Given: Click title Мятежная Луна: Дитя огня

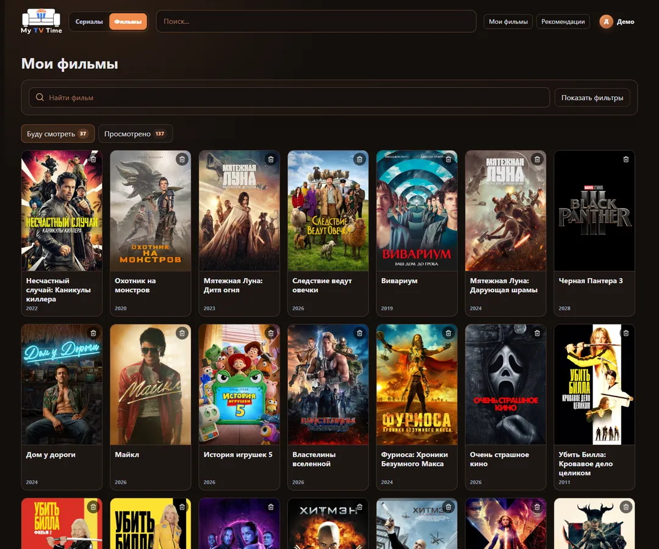Looking at the screenshot, I should (x=233, y=285).
